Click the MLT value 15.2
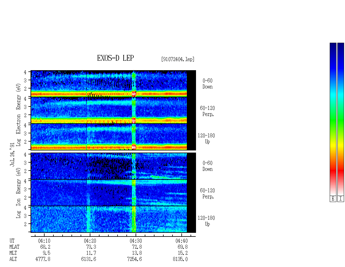Image resolution: width=345 pixels, height=267 pixels. tap(183, 253)
